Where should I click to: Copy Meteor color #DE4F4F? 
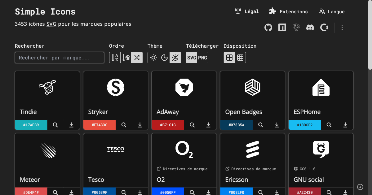31,192
